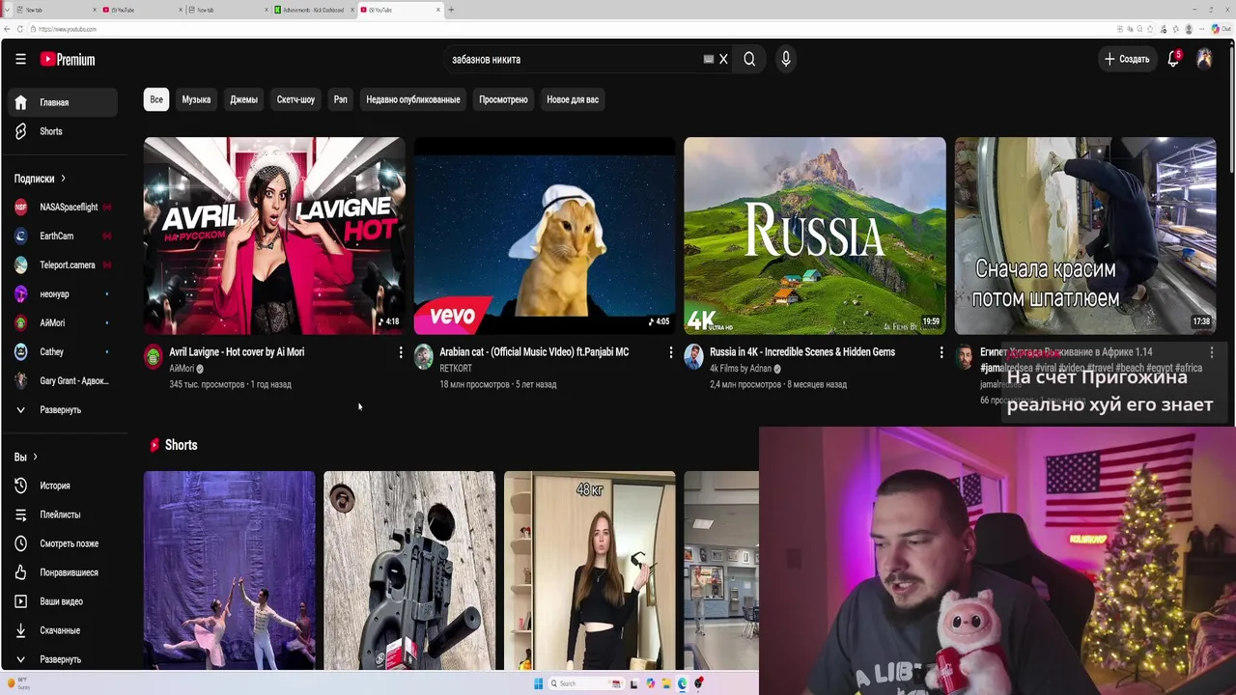Viewport: 1236px width, 695px height.
Task: Open Понравившиеся videos
Action: (65, 572)
